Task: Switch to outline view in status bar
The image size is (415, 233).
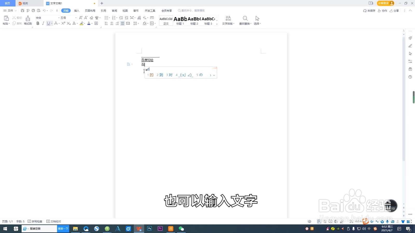Action: click(x=325, y=221)
